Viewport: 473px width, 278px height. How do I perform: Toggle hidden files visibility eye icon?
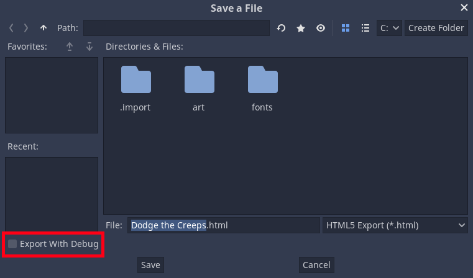[x=321, y=28]
